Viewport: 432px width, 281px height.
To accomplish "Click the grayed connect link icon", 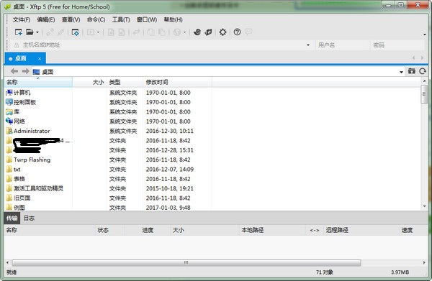I will pyautogui.click(x=50, y=32).
